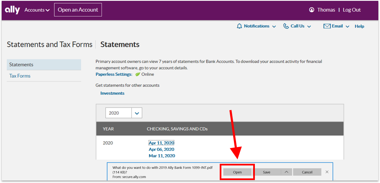Click the Email envelope icon
This screenshot has width=380, height=183.
click(327, 26)
